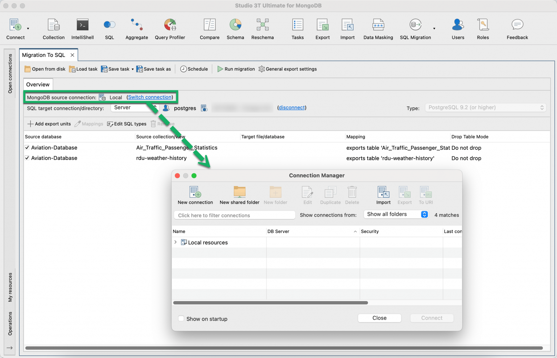The width and height of the screenshot is (557, 358).
Task: Open the Schema analyzer
Action: pos(235,28)
